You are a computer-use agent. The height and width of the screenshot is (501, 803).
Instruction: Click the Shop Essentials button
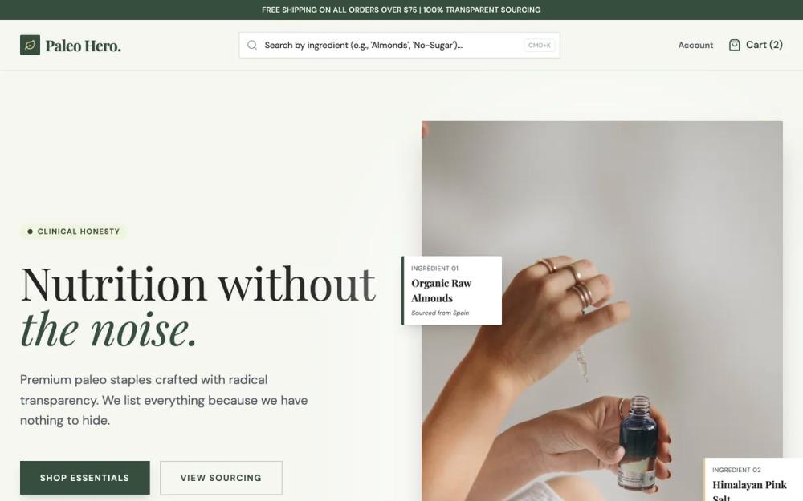tap(85, 478)
